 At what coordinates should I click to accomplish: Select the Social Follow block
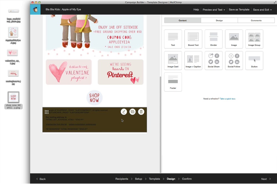point(234,61)
